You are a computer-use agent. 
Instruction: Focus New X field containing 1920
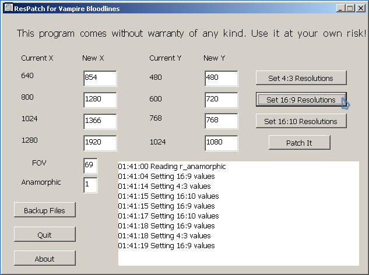(100, 143)
